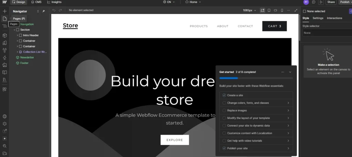Open the Libraries icon in sidebar
Viewport: 352px width, 157px height.
[4, 79]
